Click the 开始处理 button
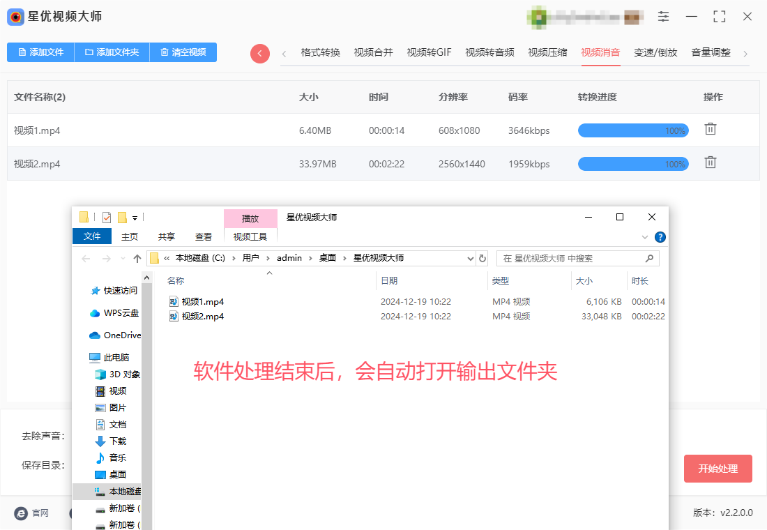Image resolution: width=767 pixels, height=530 pixels. (718, 469)
